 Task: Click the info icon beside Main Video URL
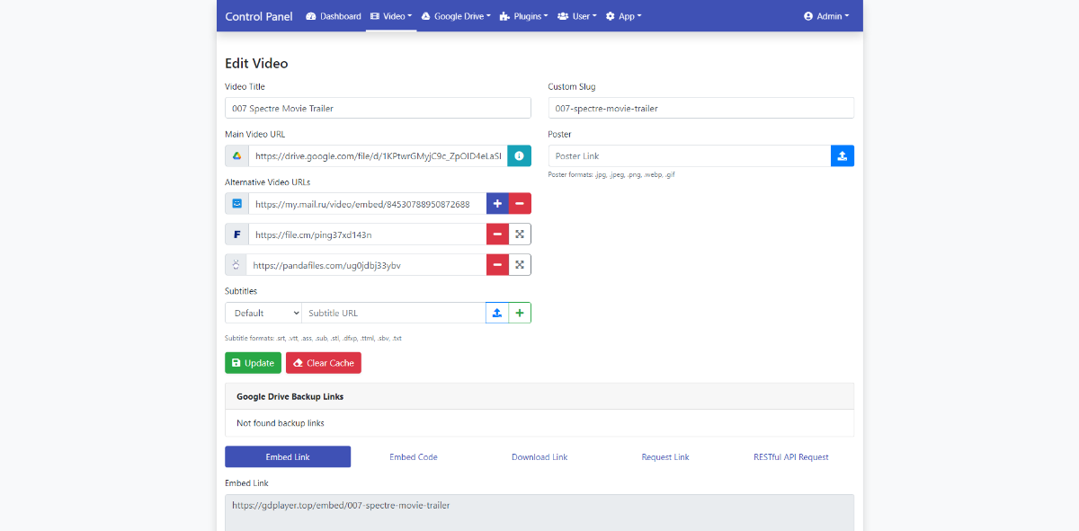pos(519,155)
